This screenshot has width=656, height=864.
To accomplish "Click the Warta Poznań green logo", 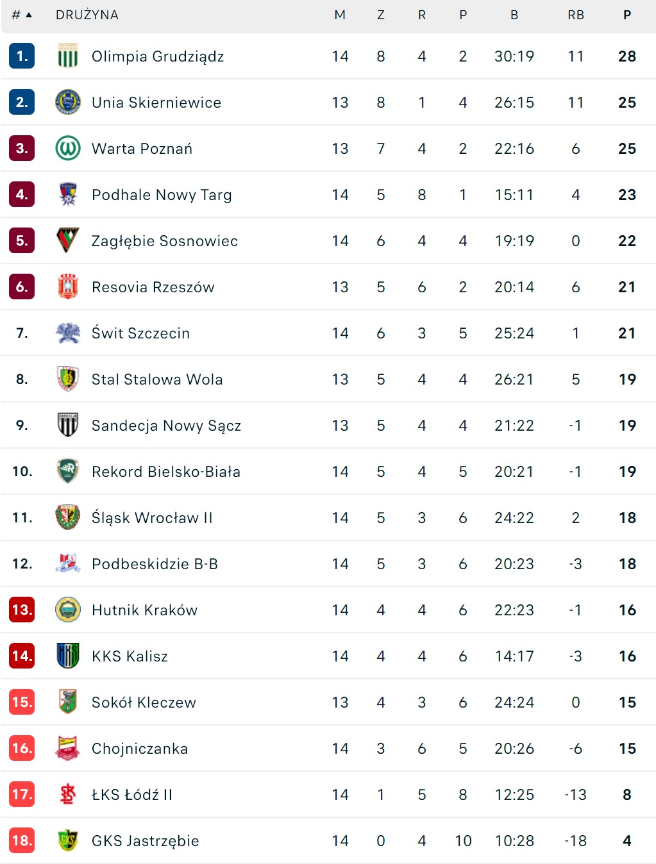I will pos(67,149).
